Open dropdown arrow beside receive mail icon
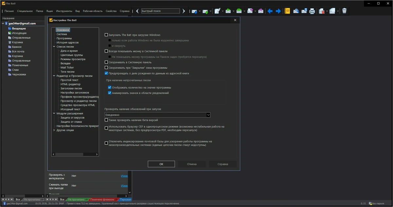 (199, 11)
